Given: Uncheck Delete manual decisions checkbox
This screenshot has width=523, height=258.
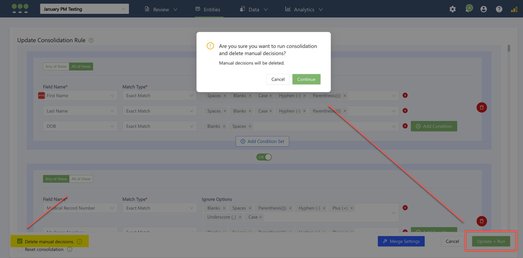Looking at the screenshot, I should click(x=20, y=241).
